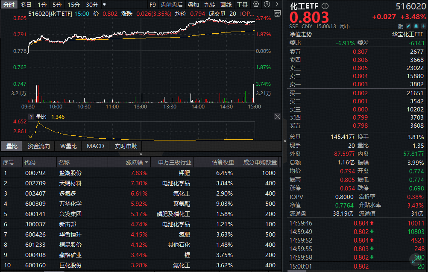Collapse right quote panel with side arrow
The image size is (428, 272).
point(285,140)
